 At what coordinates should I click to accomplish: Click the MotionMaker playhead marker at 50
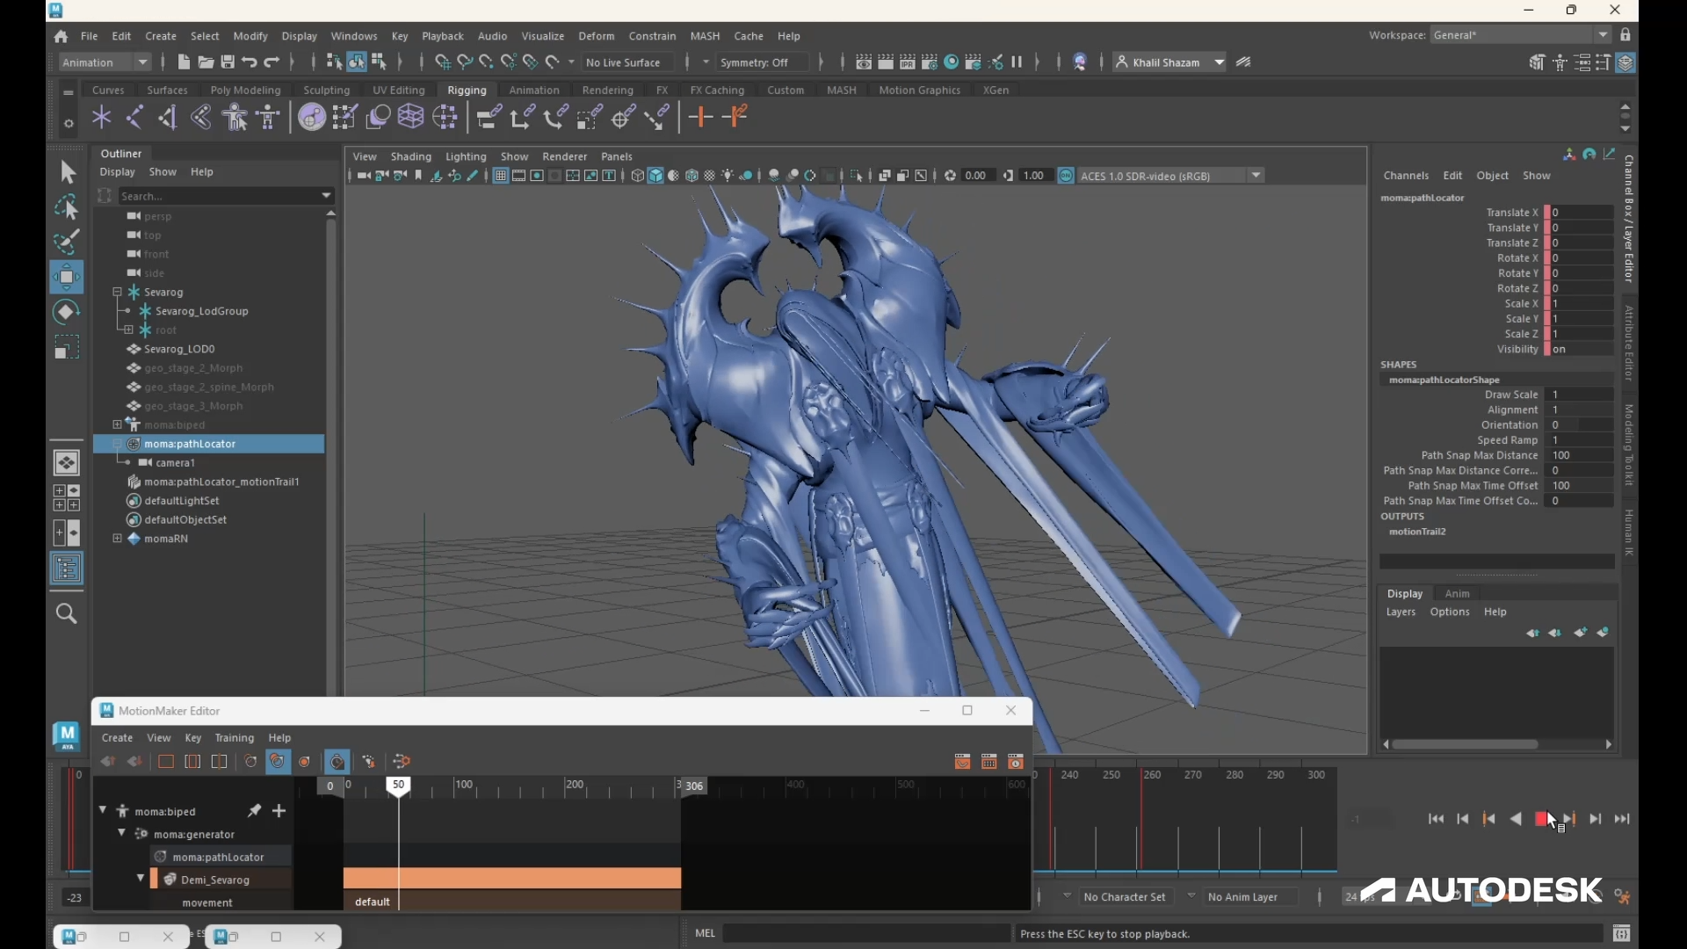click(398, 786)
